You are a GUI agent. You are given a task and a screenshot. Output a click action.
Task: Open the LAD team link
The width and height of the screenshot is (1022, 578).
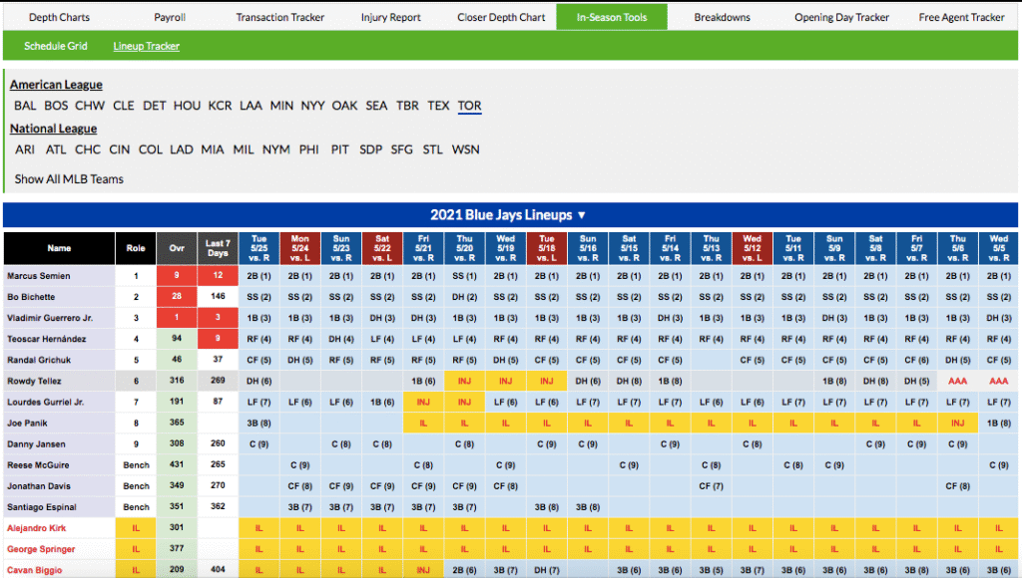pos(181,149)
